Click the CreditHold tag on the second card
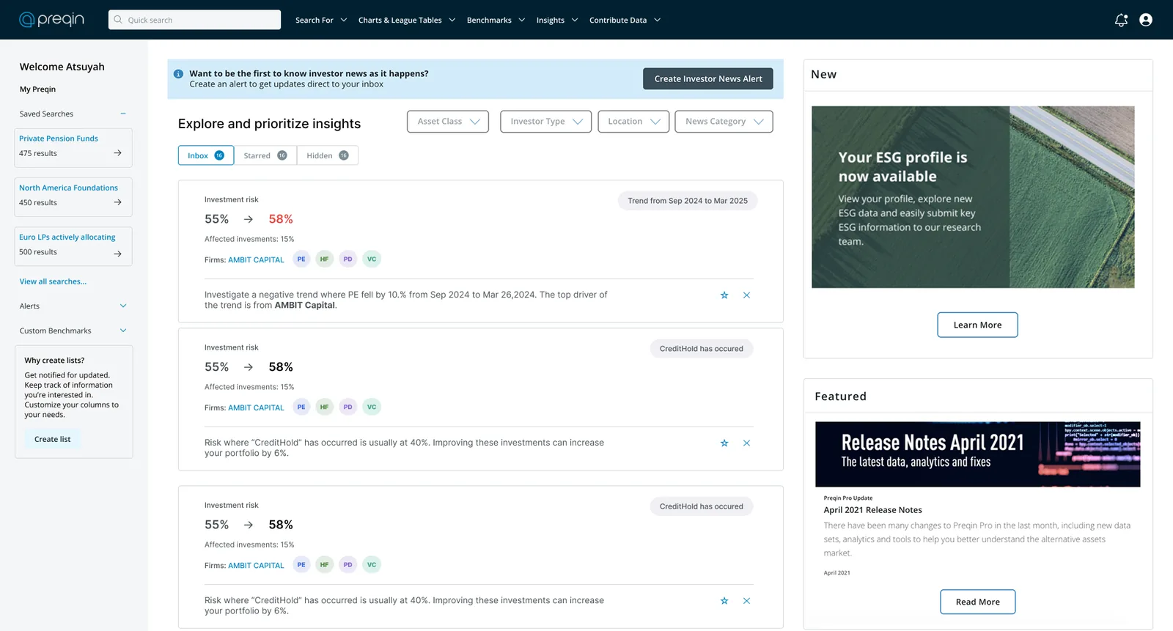 702,349
